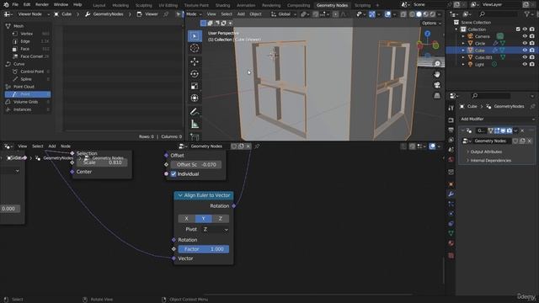
Task: Open the Output properties tab icon
Action: tap(451, 130)
